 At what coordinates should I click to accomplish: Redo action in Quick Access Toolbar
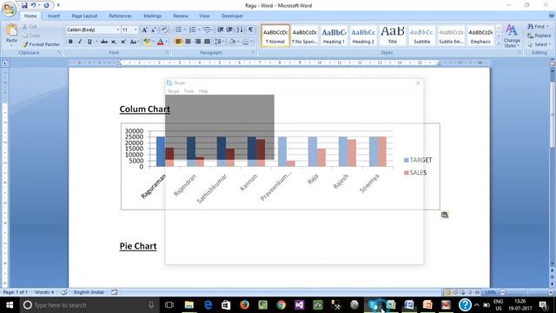click(x=46, y=5)
